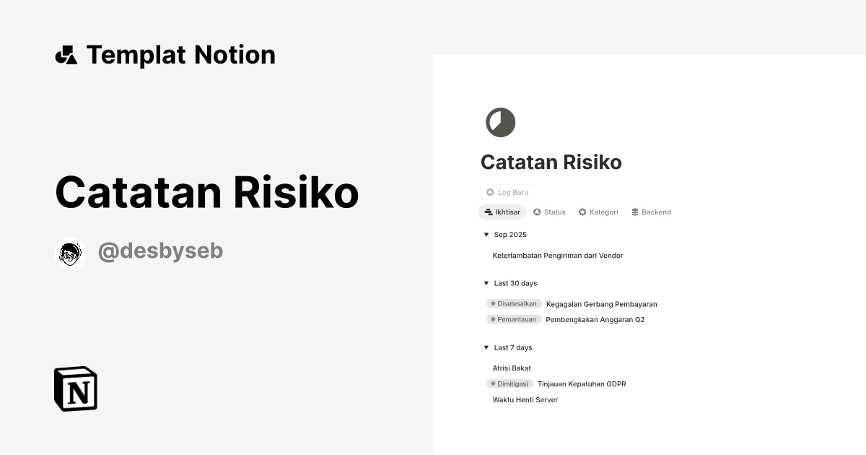This screenshot has width=866, height=455.
Task: Open the @desbyseb profile link
Action: click(160, 251)
